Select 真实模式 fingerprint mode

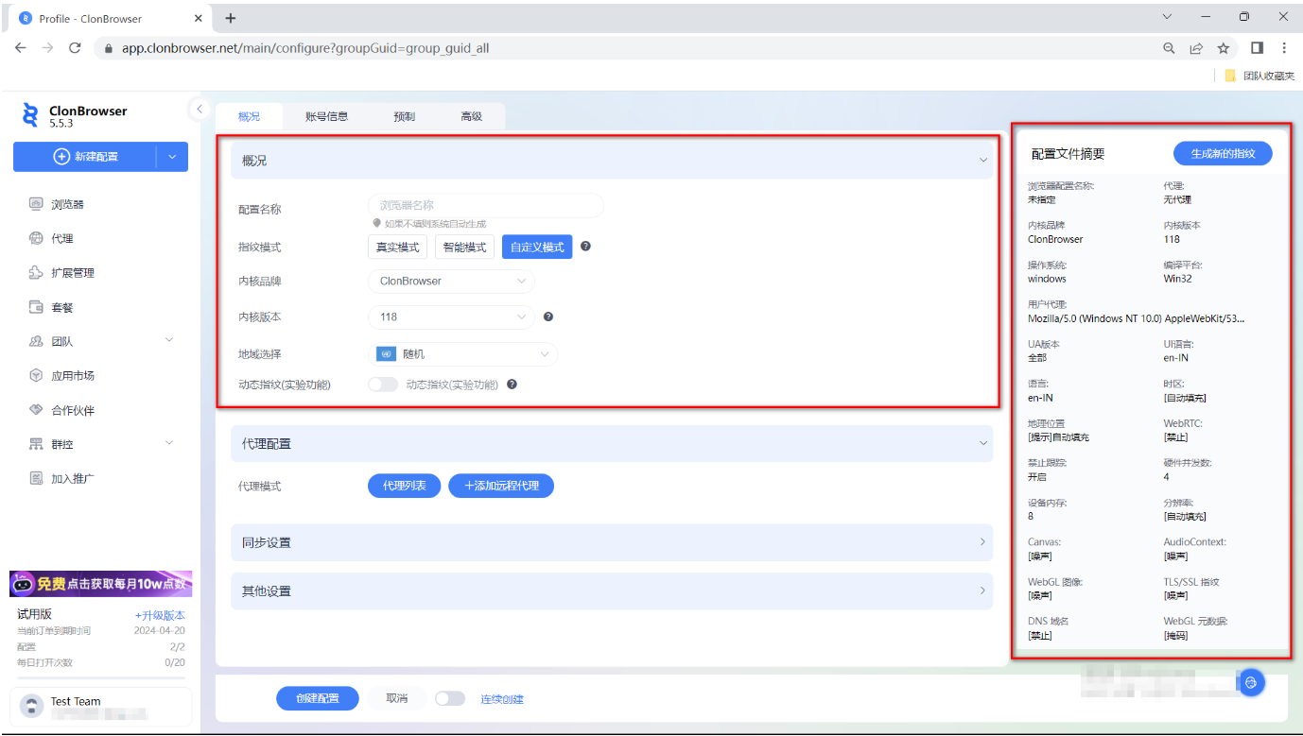point(397,247)
